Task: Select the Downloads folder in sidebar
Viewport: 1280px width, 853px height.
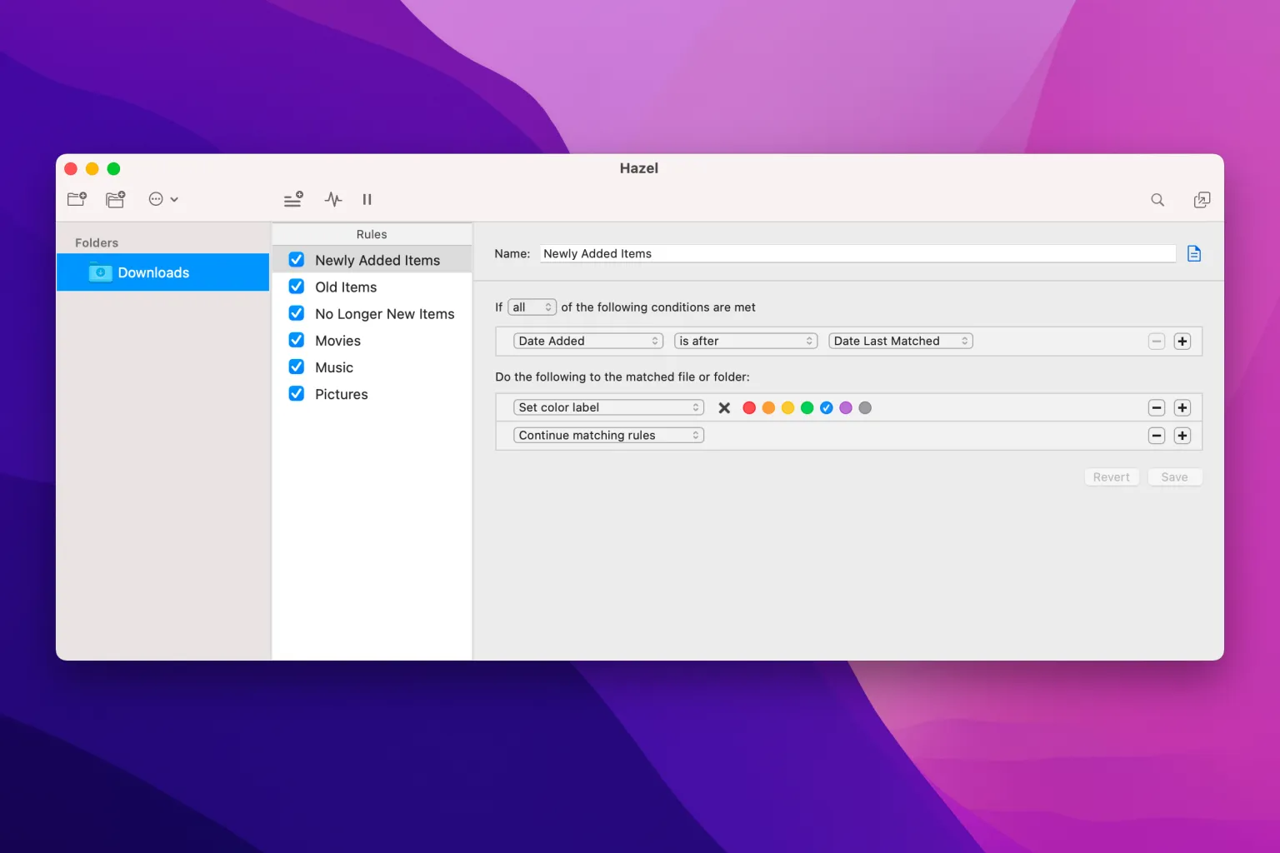Action: 153,272
